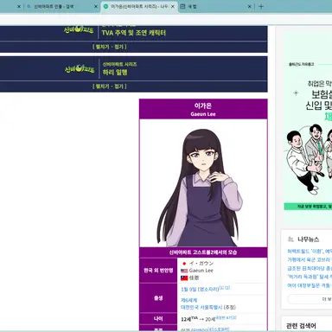Viewport: 332px width, 332px height.
Task: Click the 새 탭 page favicon
Action: [x=182, y=6]
